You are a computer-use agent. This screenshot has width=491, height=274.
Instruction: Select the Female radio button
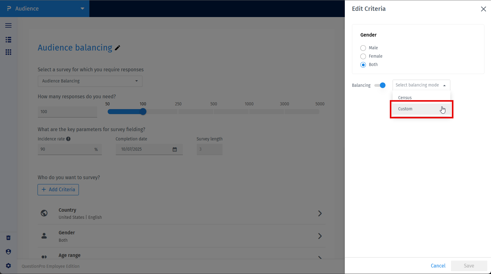point(363,56)
